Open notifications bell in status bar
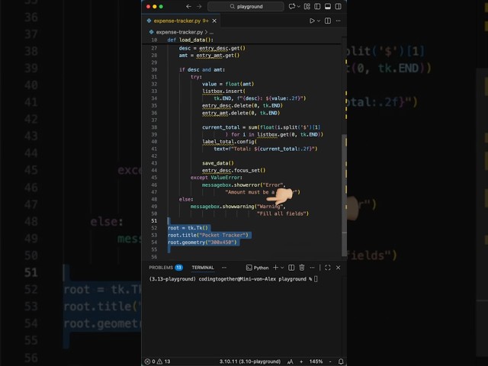The height and width of the screenshot is (366, 488). pos(341,361)
